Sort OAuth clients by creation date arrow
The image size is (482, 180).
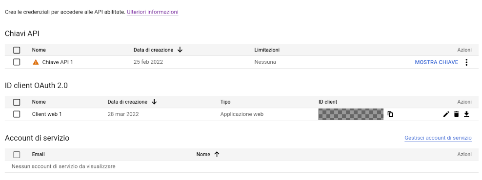154,102
